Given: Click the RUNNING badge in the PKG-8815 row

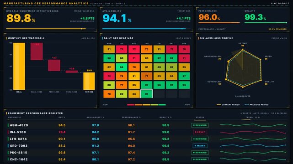Looking at the screenshot, I should [x=200, y=153].
